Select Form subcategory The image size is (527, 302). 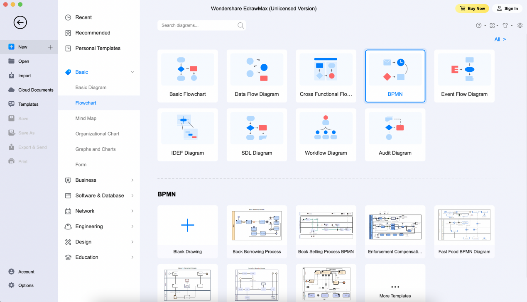click(x=81, y=165)
